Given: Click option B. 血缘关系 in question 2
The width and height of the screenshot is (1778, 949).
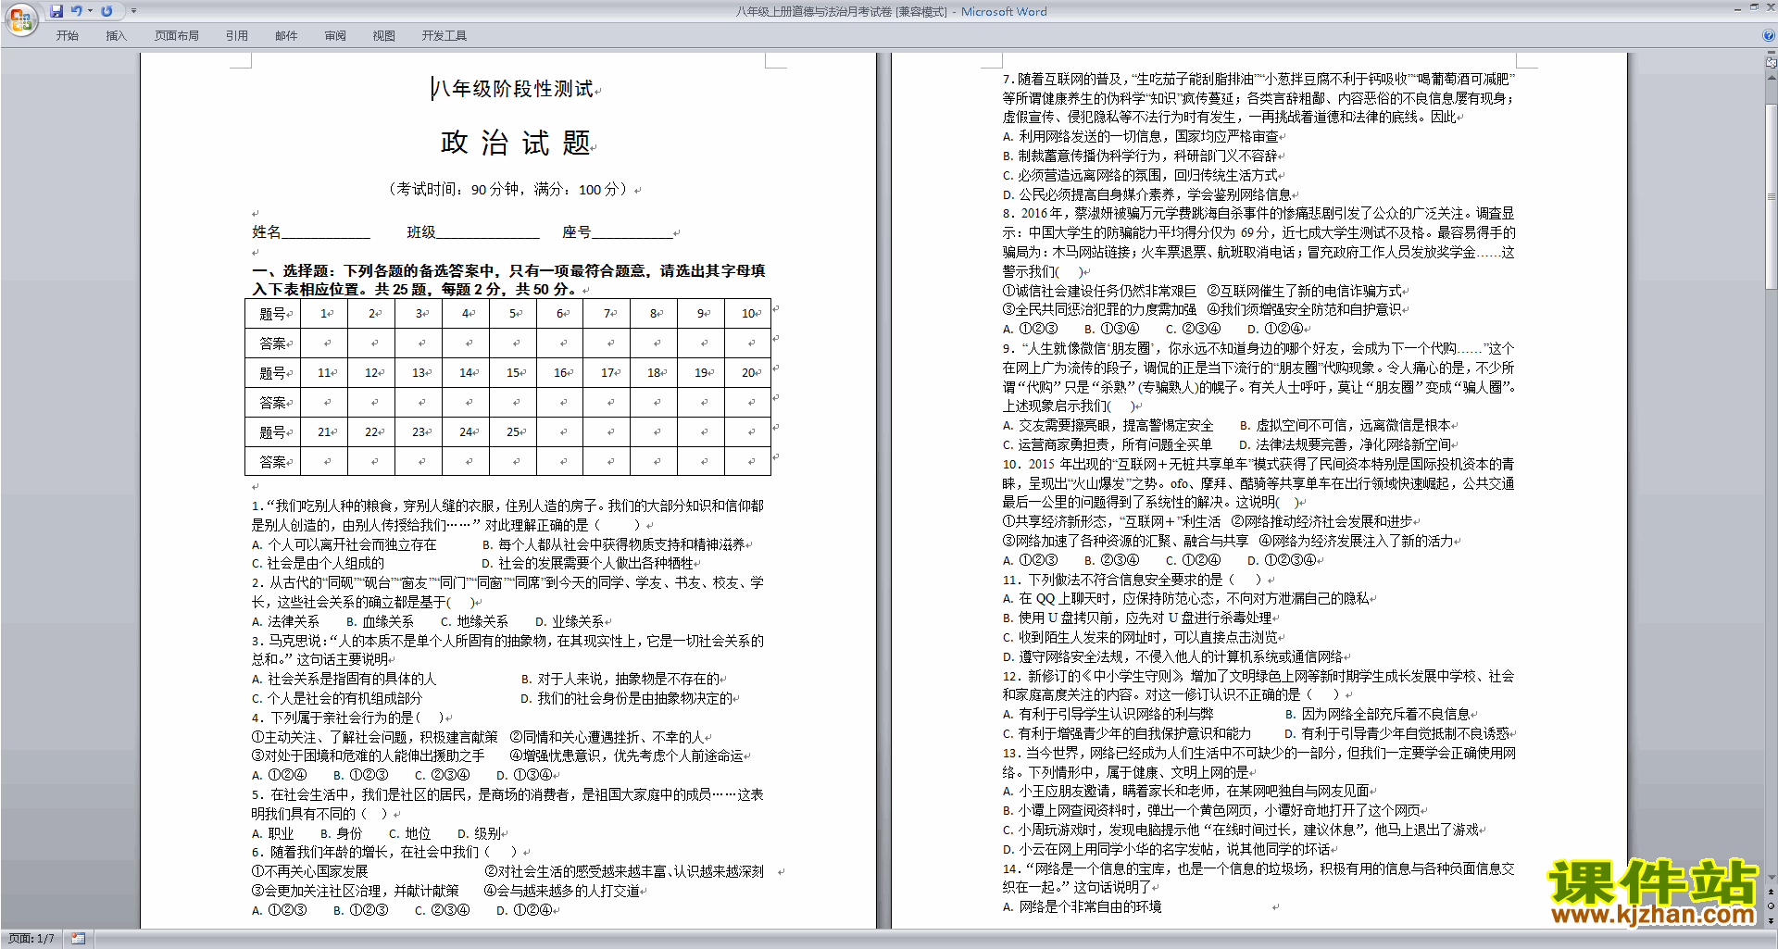Looking at the screenshot, I should (380, 622).
